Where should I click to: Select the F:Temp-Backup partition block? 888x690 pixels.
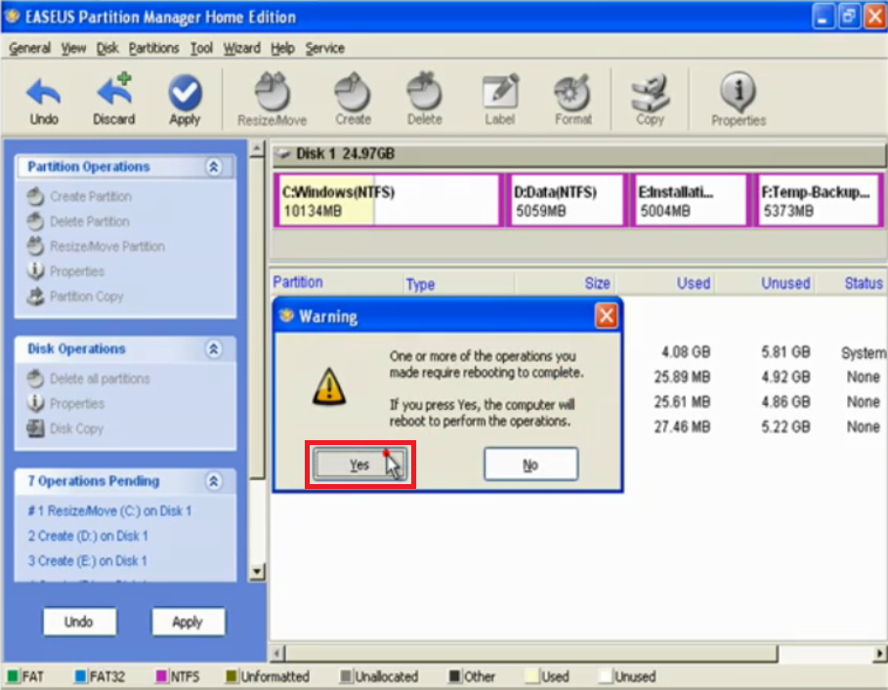tap(818, 200)
